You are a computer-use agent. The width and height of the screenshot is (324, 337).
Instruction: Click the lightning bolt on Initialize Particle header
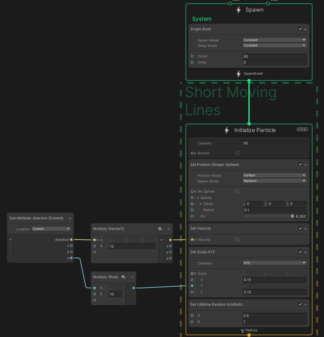[x=226, y=130]
